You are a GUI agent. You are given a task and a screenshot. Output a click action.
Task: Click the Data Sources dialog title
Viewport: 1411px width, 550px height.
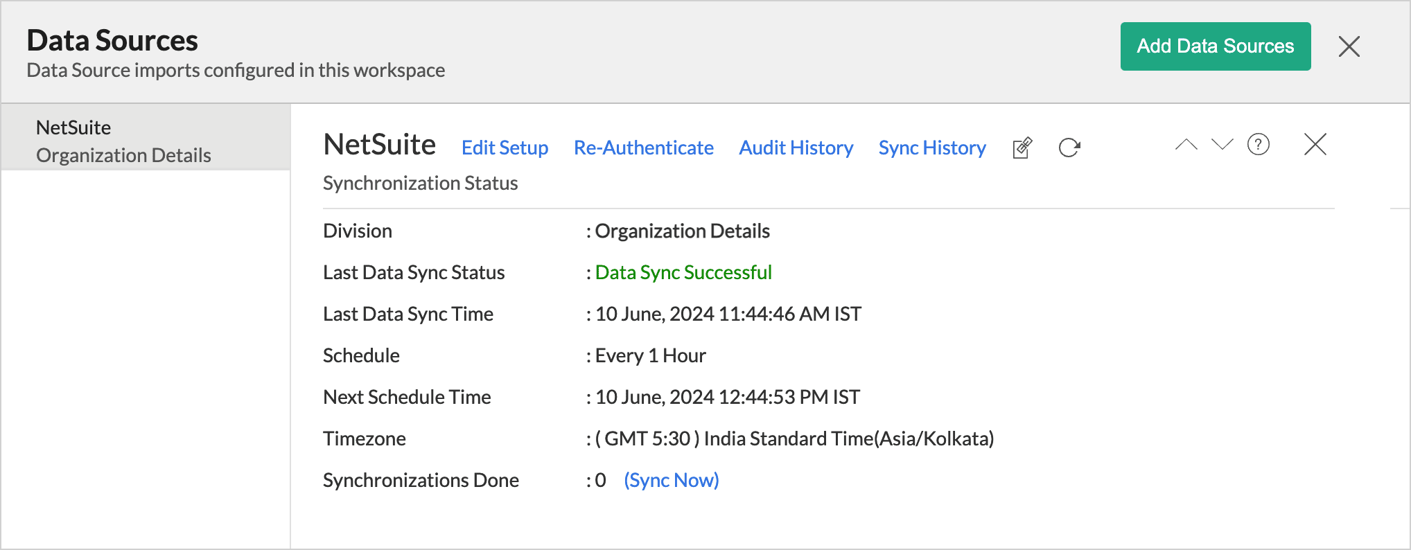pyautogui.click(x=112, y=40)
